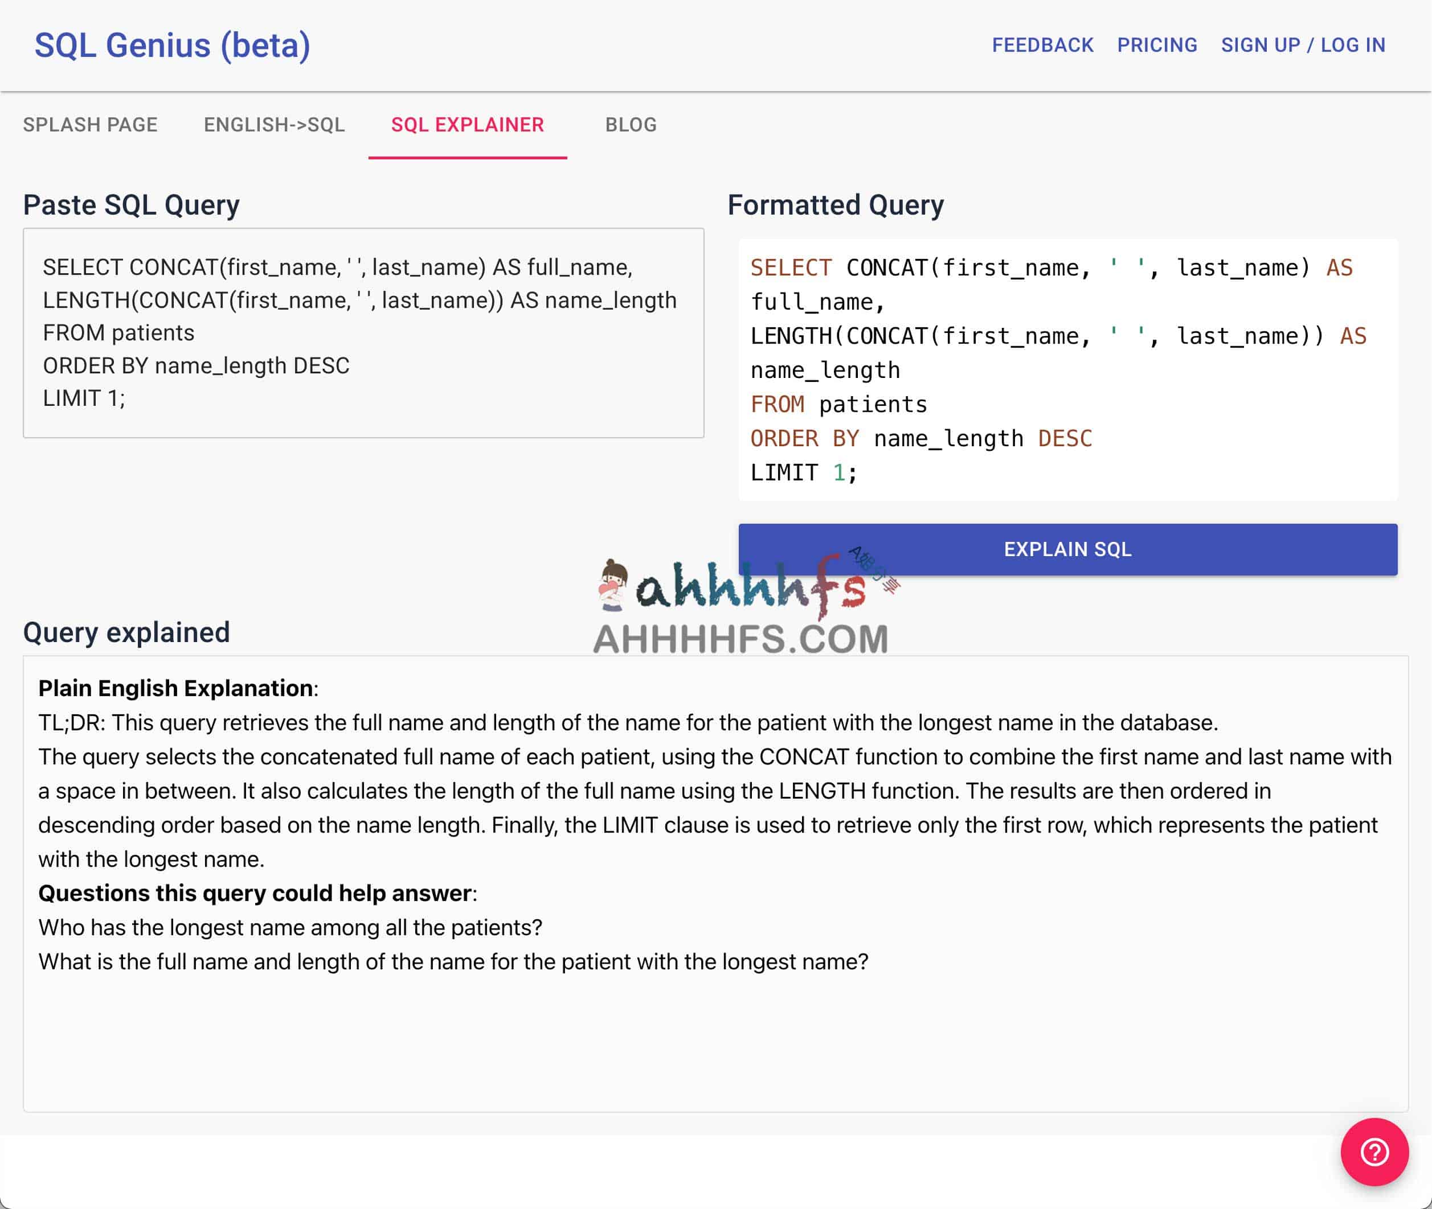
Task: Open the ENGLISH->SQL converter tab
Action: coord(273,125)
